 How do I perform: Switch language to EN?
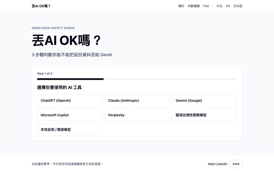pyautogui.click(x=228, y=6)
